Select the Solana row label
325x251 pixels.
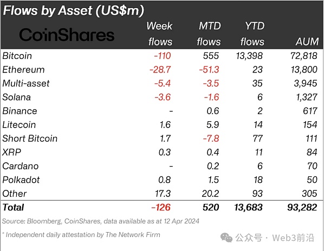tap(16, 97)
